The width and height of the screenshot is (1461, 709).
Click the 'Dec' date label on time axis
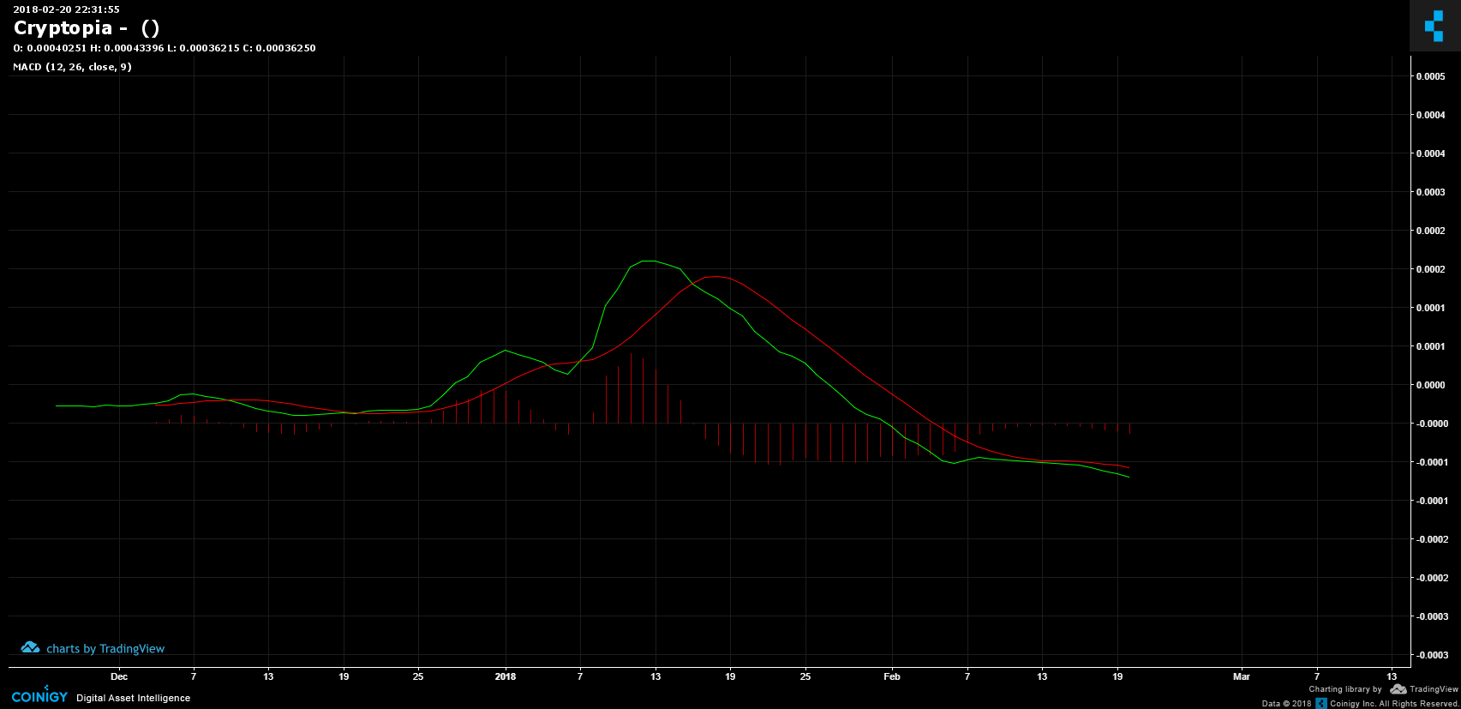[x=119, y=676]
